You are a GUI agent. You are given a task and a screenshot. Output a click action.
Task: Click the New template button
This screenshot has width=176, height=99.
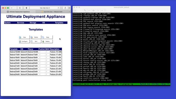24,37
